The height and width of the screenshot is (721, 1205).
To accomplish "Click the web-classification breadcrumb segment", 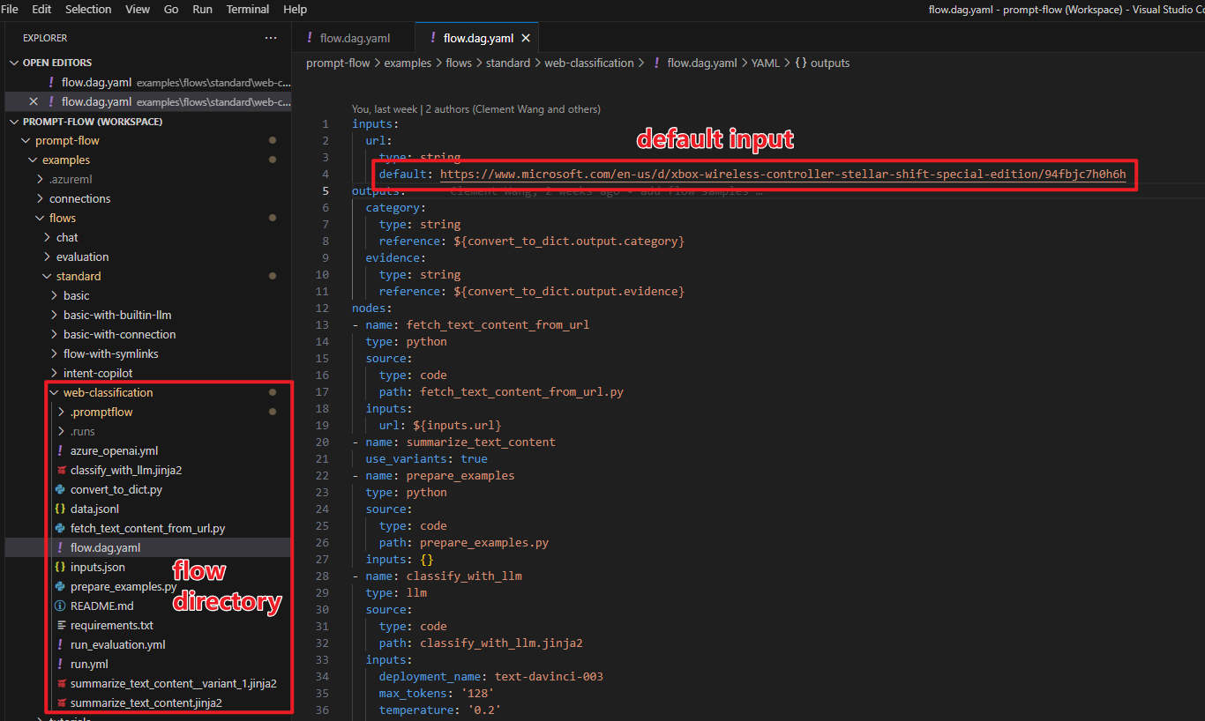I will [x=588, y=63].
